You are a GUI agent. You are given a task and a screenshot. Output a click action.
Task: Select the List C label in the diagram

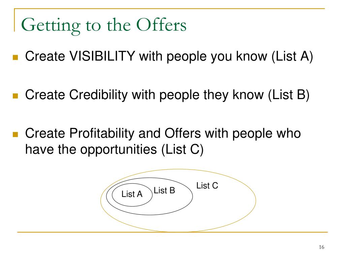[207, 185]
